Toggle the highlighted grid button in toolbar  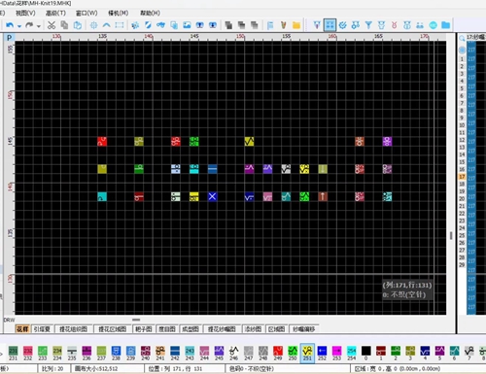coord(330,25)
